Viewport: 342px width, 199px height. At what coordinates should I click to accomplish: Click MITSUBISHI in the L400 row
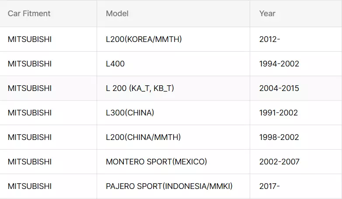pyautogui.click(x=30, y=64)
